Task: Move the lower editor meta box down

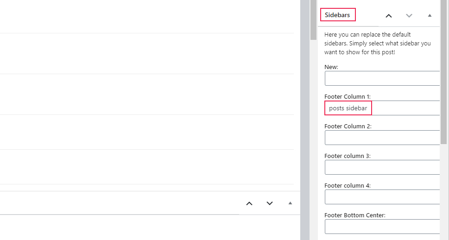Action: click(270, 203)
